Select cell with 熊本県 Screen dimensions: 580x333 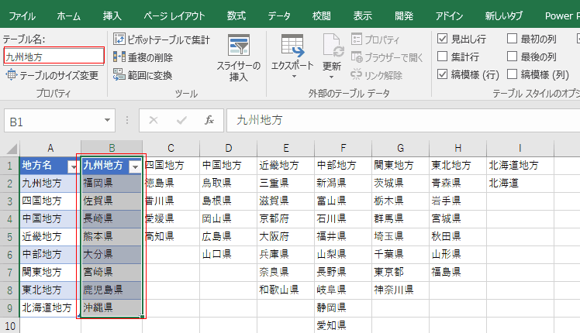point(112,236)
